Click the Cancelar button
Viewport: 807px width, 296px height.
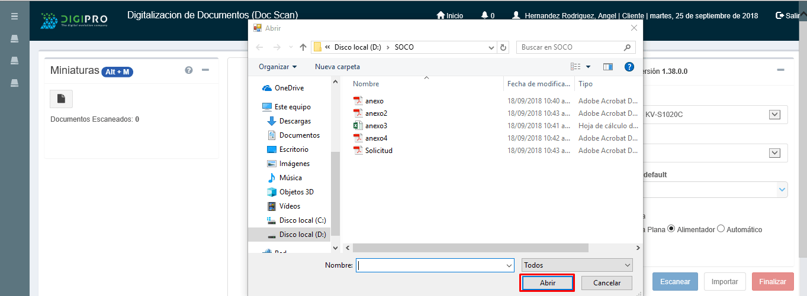606,283
